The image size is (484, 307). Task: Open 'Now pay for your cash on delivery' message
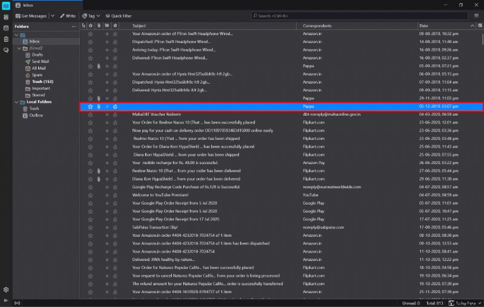click(203, 131)
